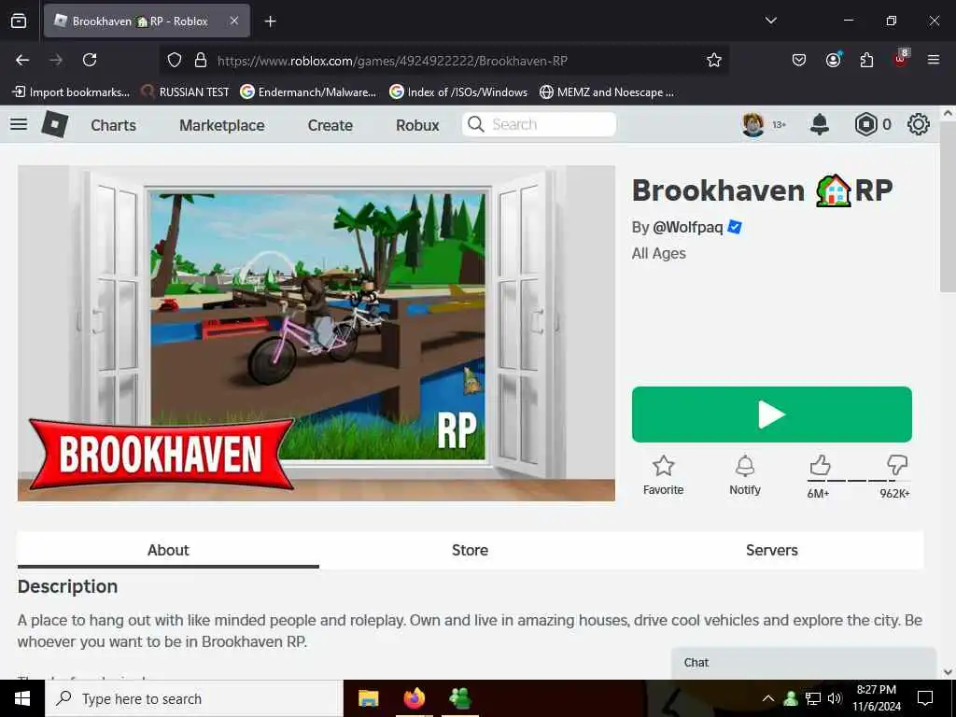Favorite Brookhaven RP with the star icon

pyautogui.click(x=664, y=467)
